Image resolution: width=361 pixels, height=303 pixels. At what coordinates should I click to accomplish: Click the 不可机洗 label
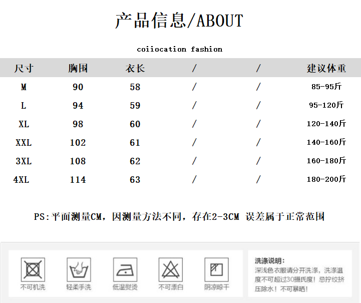tap(33, 287)
